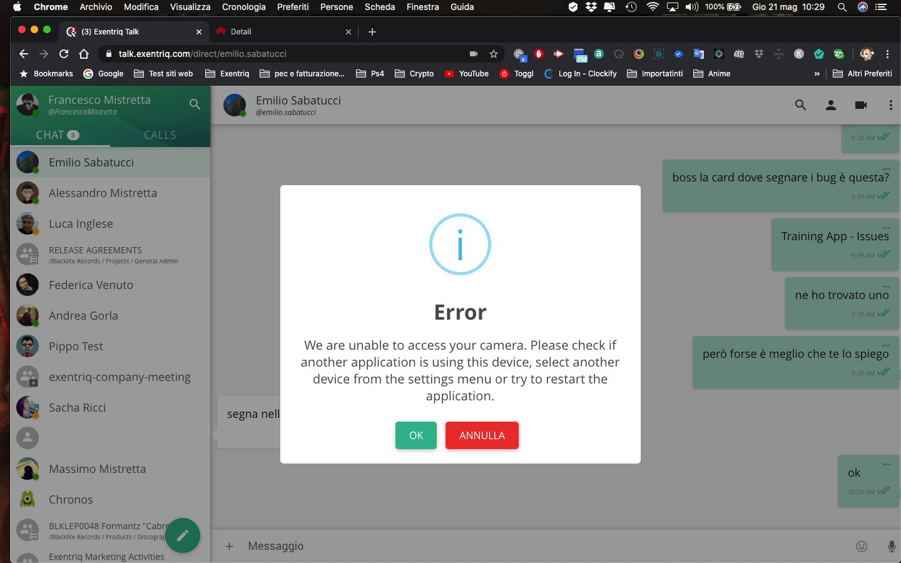Click the green OK button in error dialog

[x=415, y=435]
